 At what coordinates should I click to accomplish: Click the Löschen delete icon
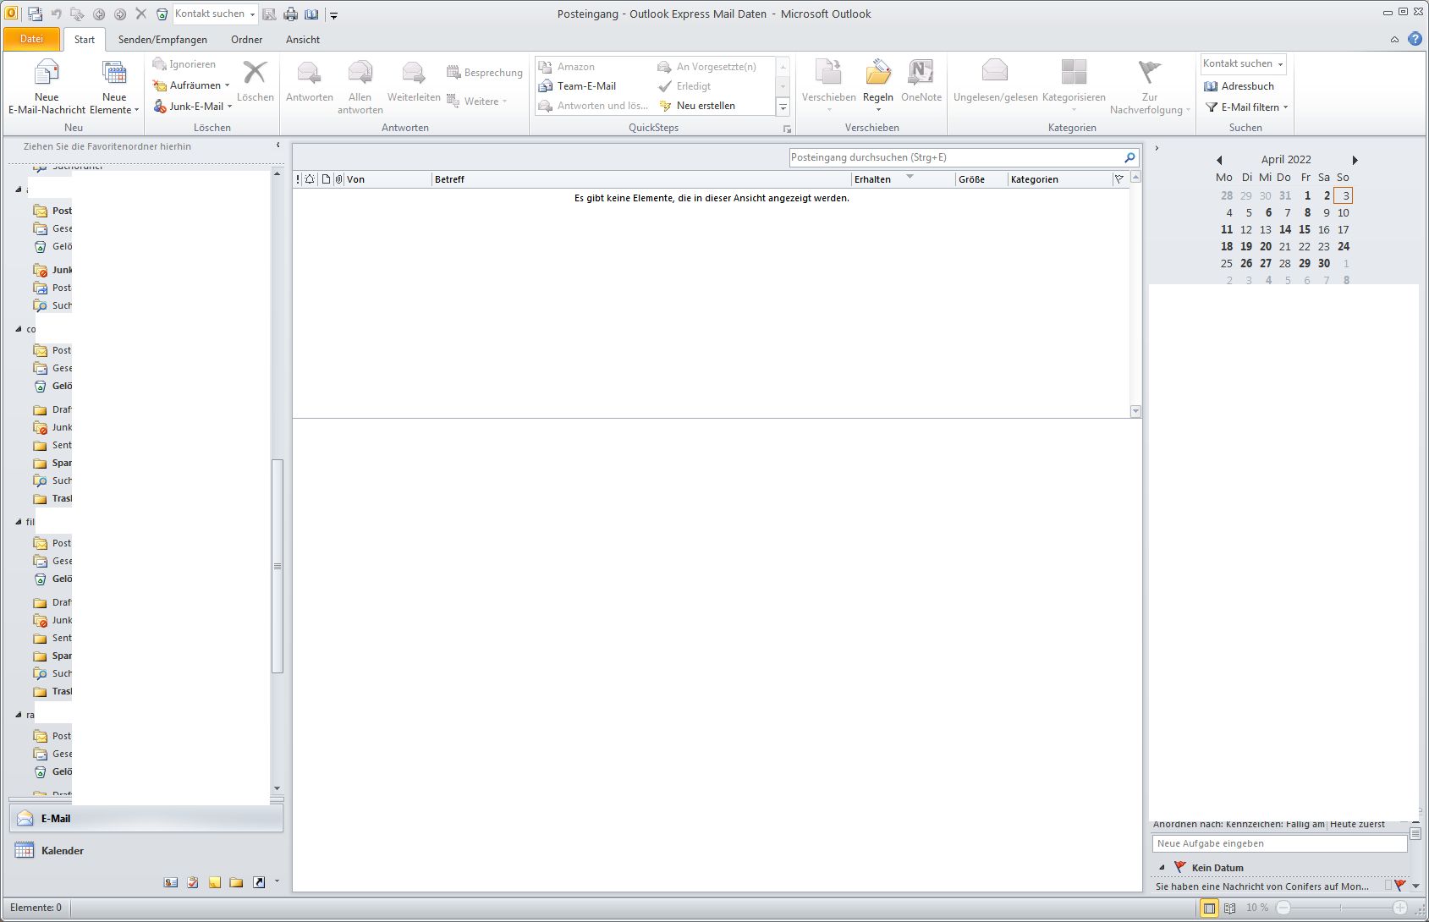click(x=255, y=81)
